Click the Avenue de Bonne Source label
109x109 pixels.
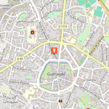pos(52,14)
